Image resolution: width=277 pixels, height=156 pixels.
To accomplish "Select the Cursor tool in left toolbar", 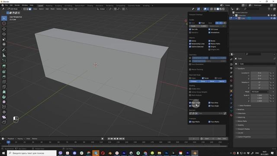I will click(4, 23).
